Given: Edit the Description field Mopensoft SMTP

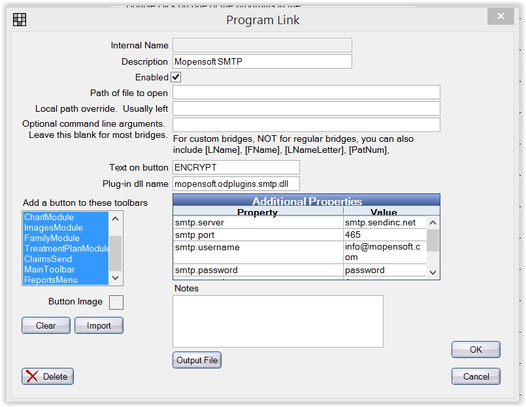Looking at the screenshot, I should click(262, 61).
